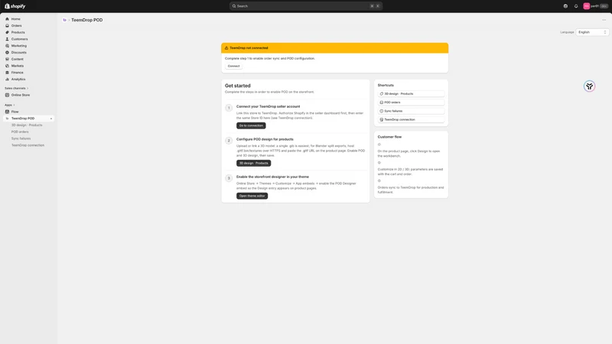
Task: Click the 'Connect your TeemDrop seller account' title
Action: (269, 106)
